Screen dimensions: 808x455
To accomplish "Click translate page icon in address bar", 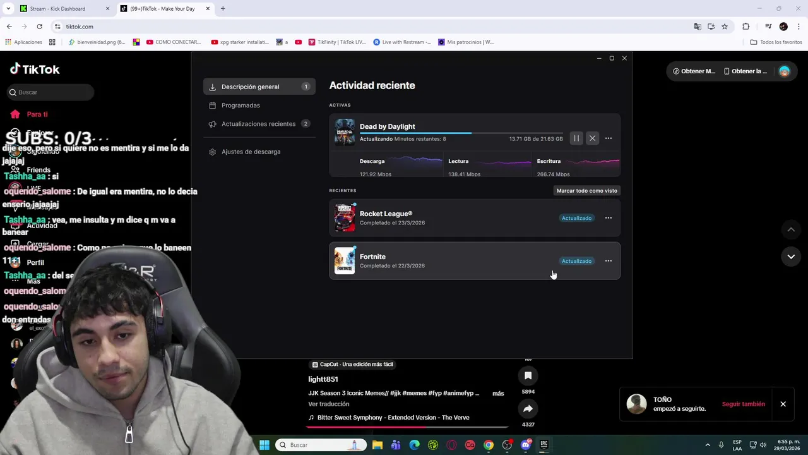I will coord(698,27).
